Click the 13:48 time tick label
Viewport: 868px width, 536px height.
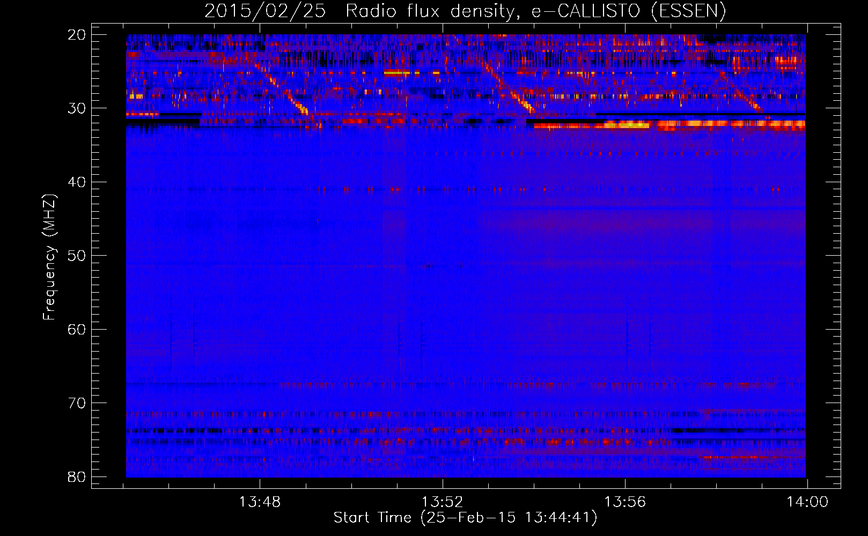pos(260,502)
